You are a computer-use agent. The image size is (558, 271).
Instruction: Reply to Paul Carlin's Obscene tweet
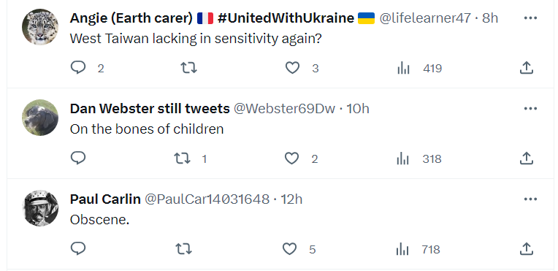[x=78, y=248]
